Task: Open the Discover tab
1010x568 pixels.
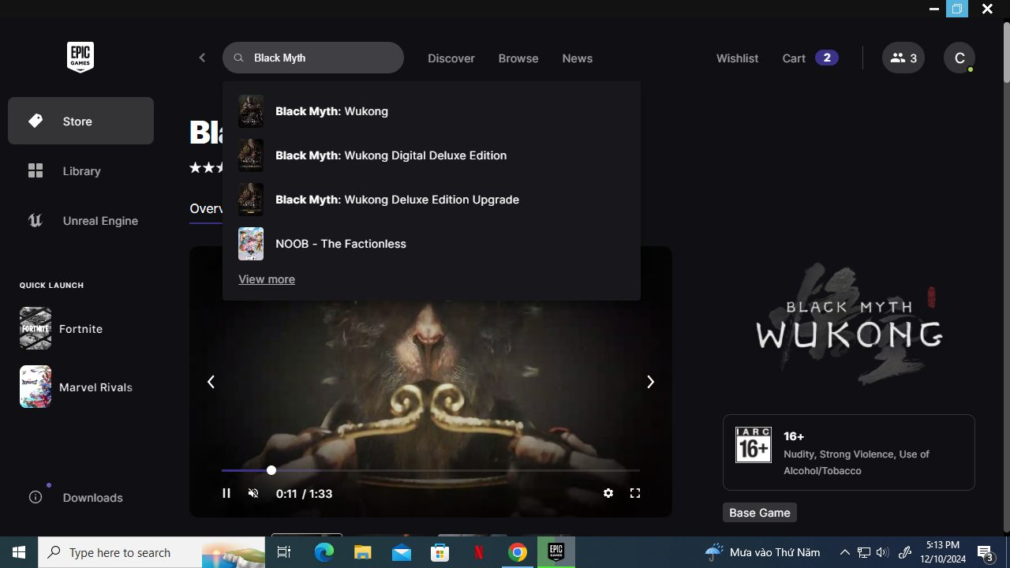Action: click(x=451, y=58)
